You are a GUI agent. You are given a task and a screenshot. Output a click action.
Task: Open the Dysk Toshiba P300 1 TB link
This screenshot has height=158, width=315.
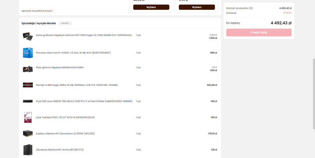[65, 117]
